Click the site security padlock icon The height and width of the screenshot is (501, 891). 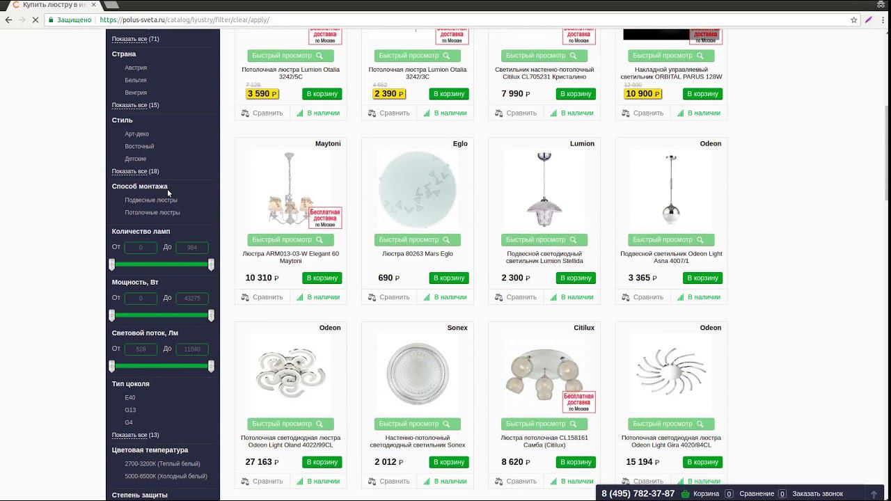tap(51, 20)
